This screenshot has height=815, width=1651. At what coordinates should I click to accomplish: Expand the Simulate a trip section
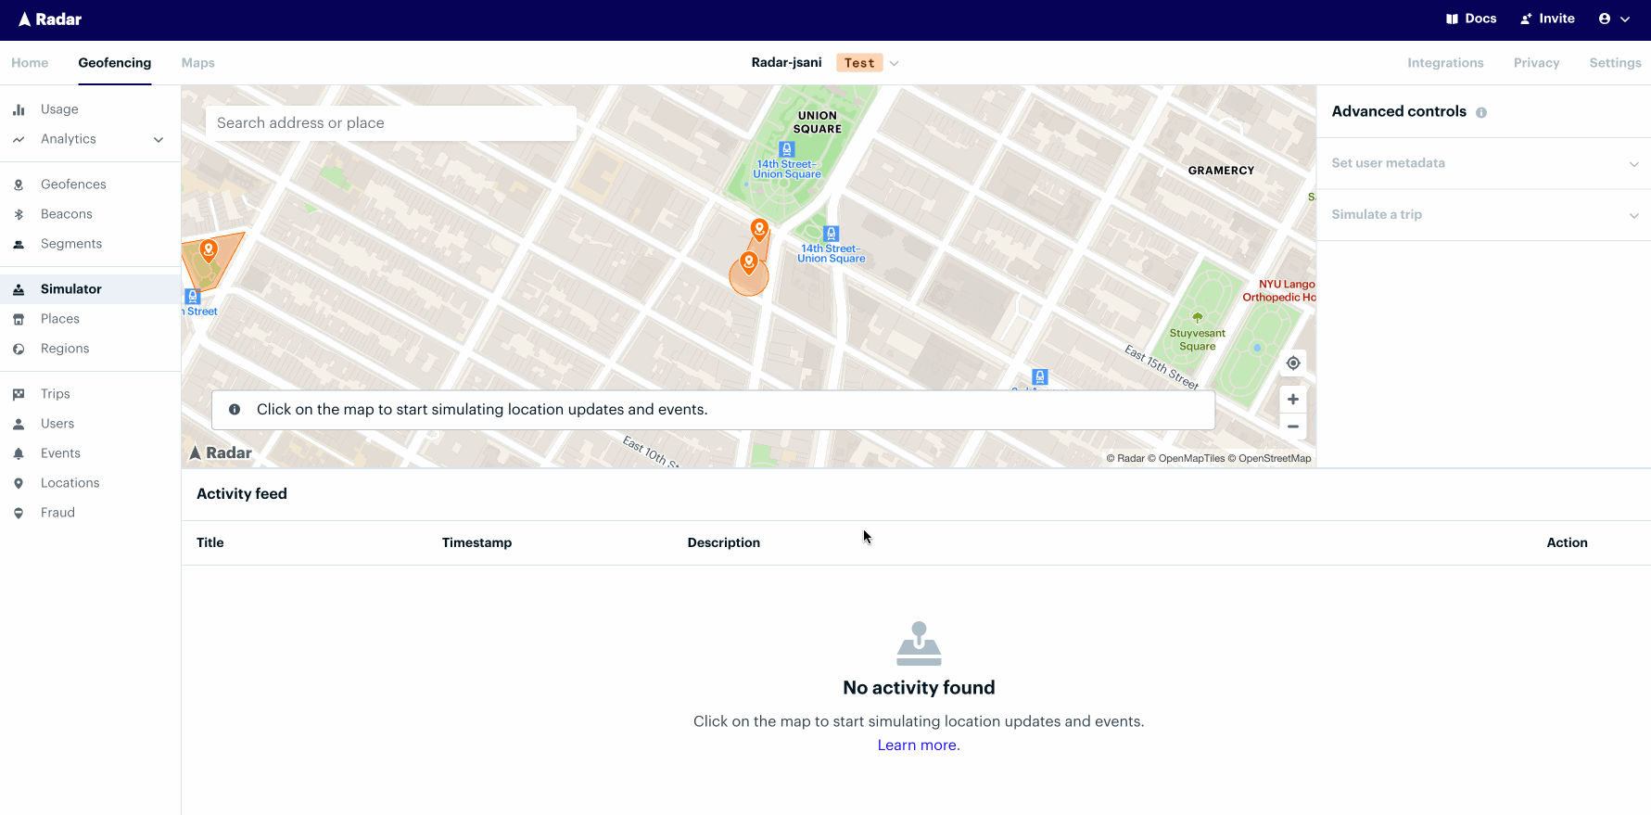click(1484, 215)
